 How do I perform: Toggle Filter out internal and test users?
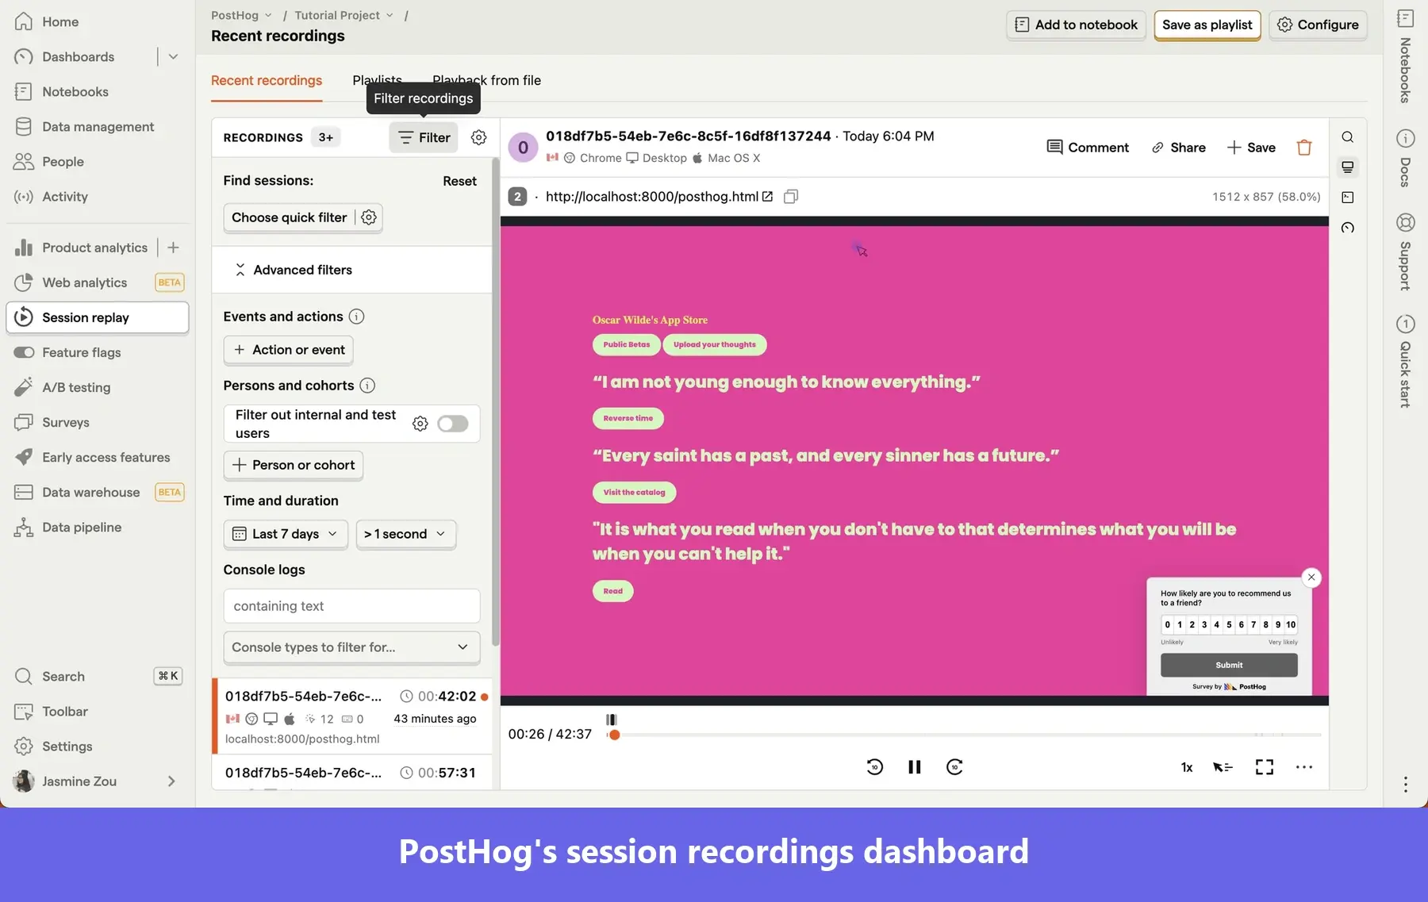[453, 424]
